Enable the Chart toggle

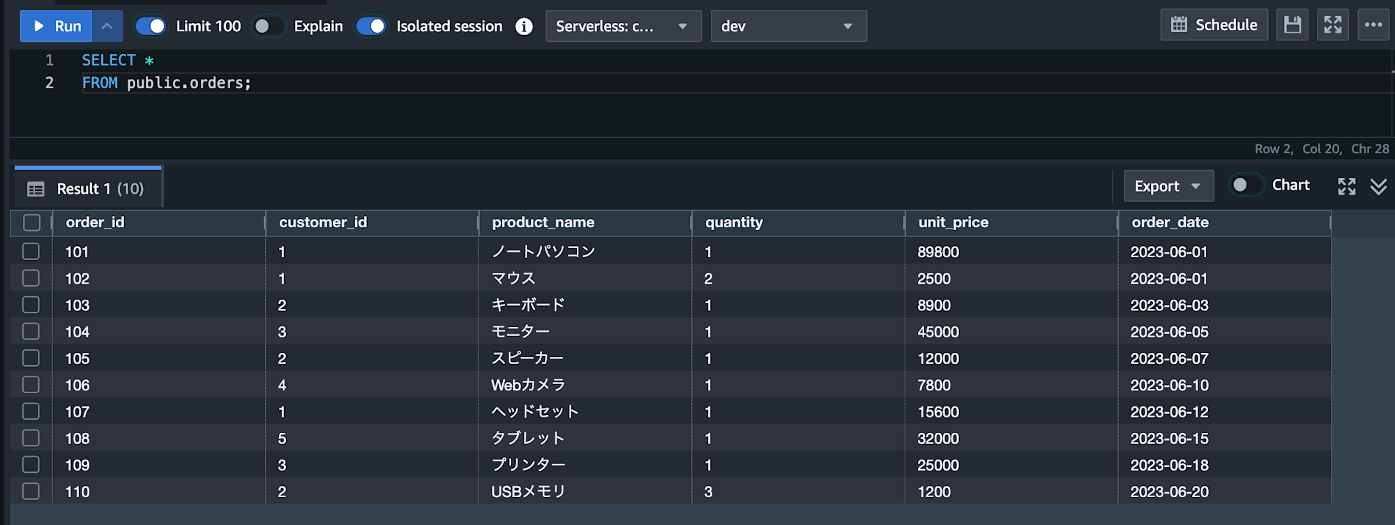(1245, 185)
